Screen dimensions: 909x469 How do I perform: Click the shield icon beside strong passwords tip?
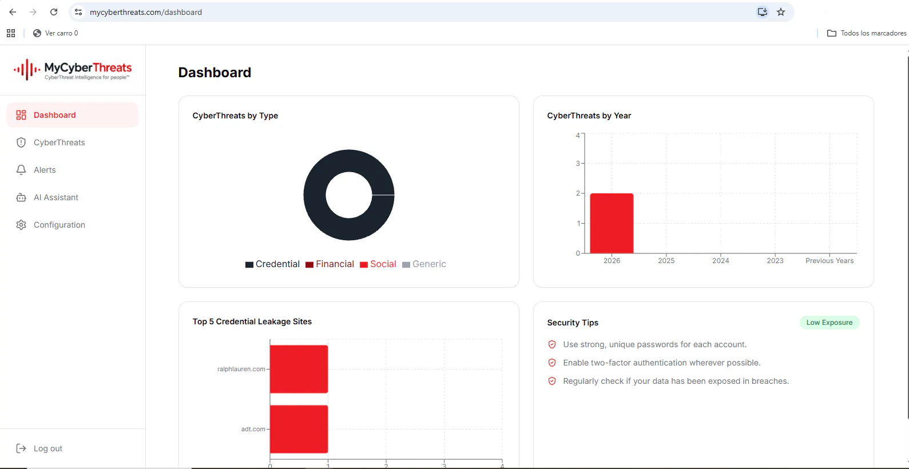[x=552, y=344]
